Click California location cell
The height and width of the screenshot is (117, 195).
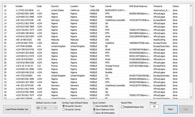click(75, 10)
